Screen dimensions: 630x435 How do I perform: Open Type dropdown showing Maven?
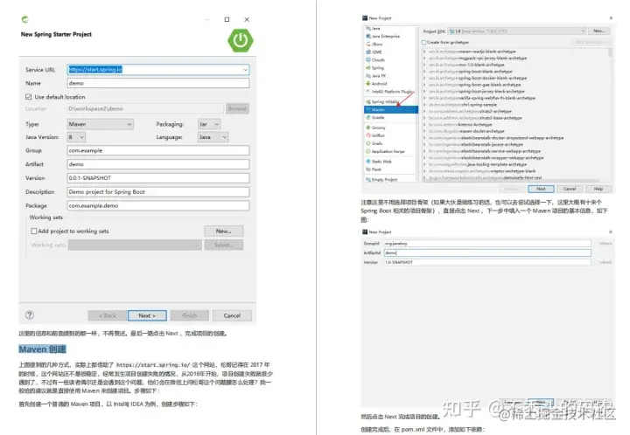point(100,124)
